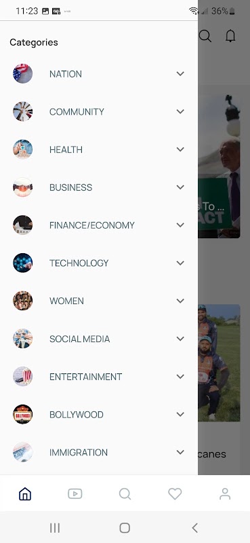Expand the HEALTH category chevron

pos(180,149)
